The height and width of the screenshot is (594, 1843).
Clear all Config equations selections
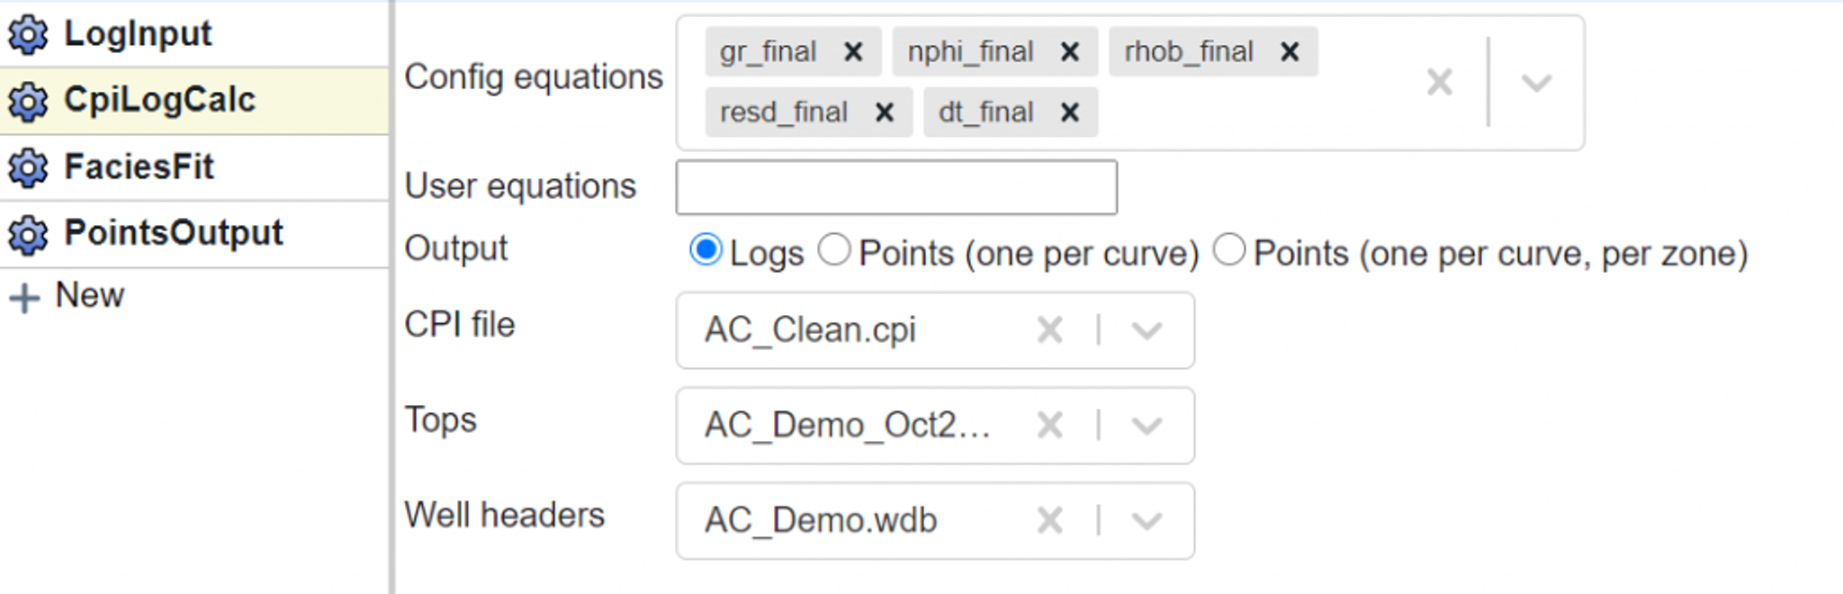pos(1440,83)
